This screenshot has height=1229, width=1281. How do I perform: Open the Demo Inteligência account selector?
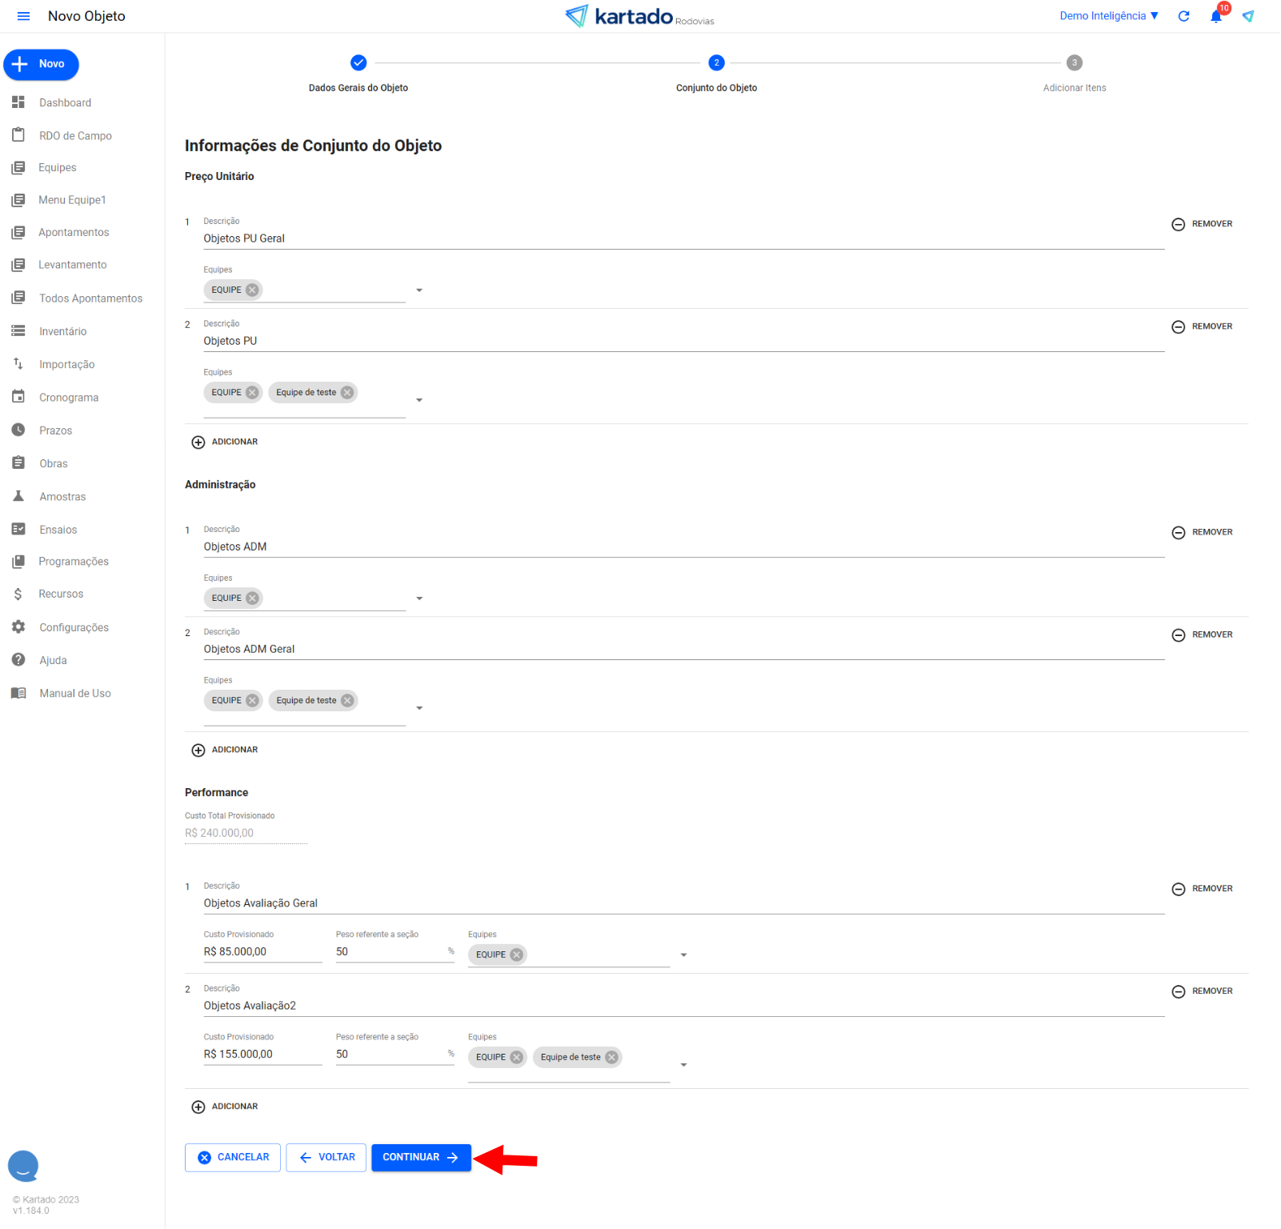(1108, 16)
